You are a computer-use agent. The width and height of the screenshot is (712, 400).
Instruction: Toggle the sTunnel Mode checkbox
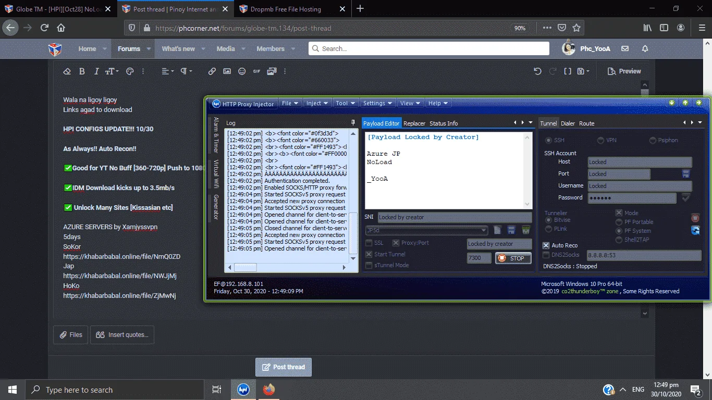pyautogui.click(x=369, y=265)
